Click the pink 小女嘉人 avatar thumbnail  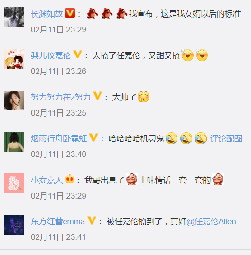(x=14, y=183)
